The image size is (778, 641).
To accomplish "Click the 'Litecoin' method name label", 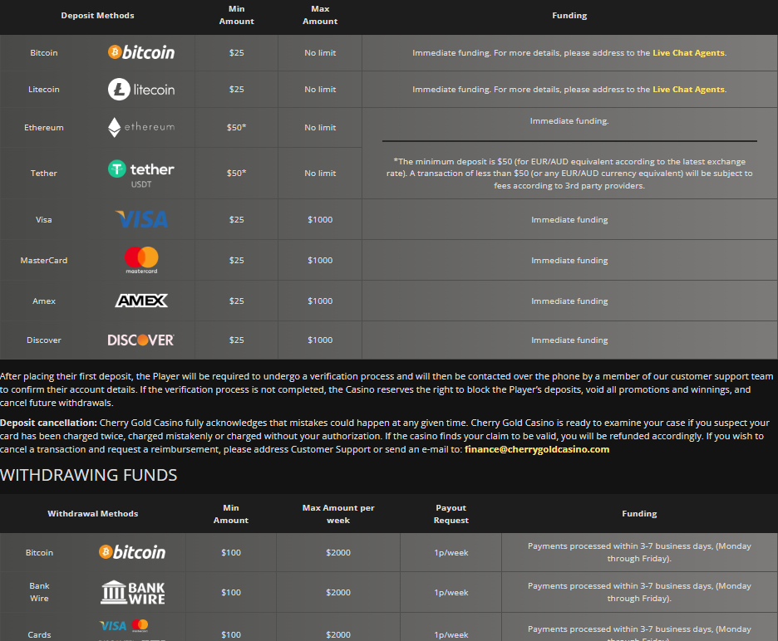I will coord(44,89).
